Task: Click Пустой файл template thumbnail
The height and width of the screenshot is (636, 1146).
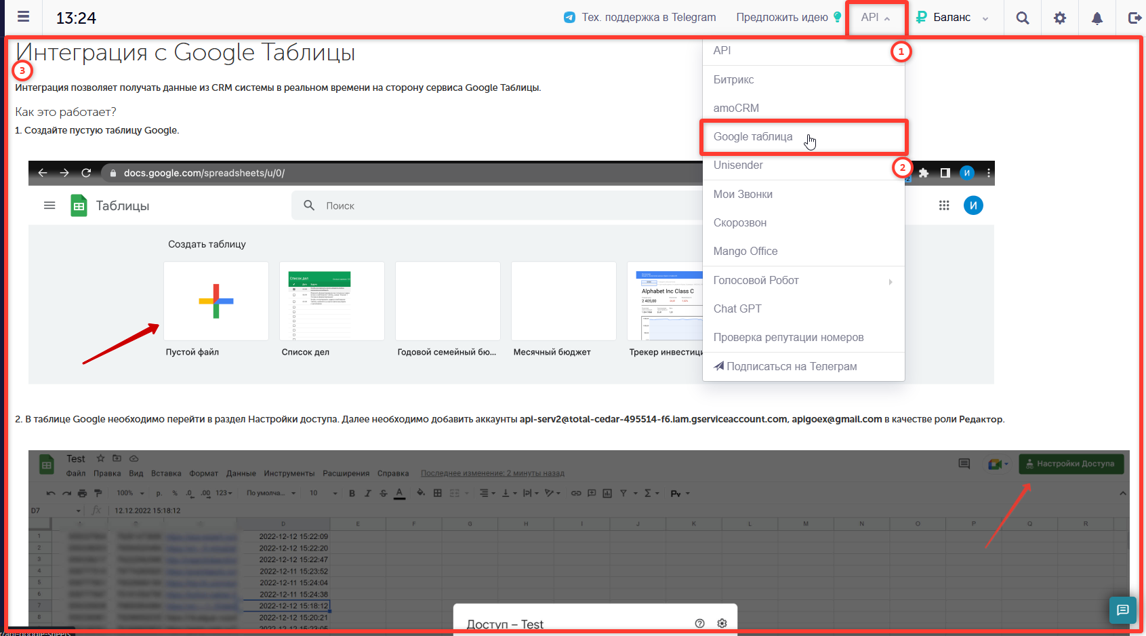Action: [x=216, y=301]
